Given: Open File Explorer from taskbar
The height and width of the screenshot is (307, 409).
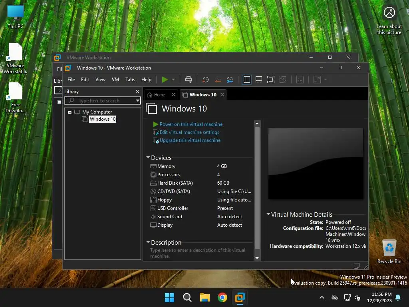Looking at the screenshot, I should coord(205,297).
